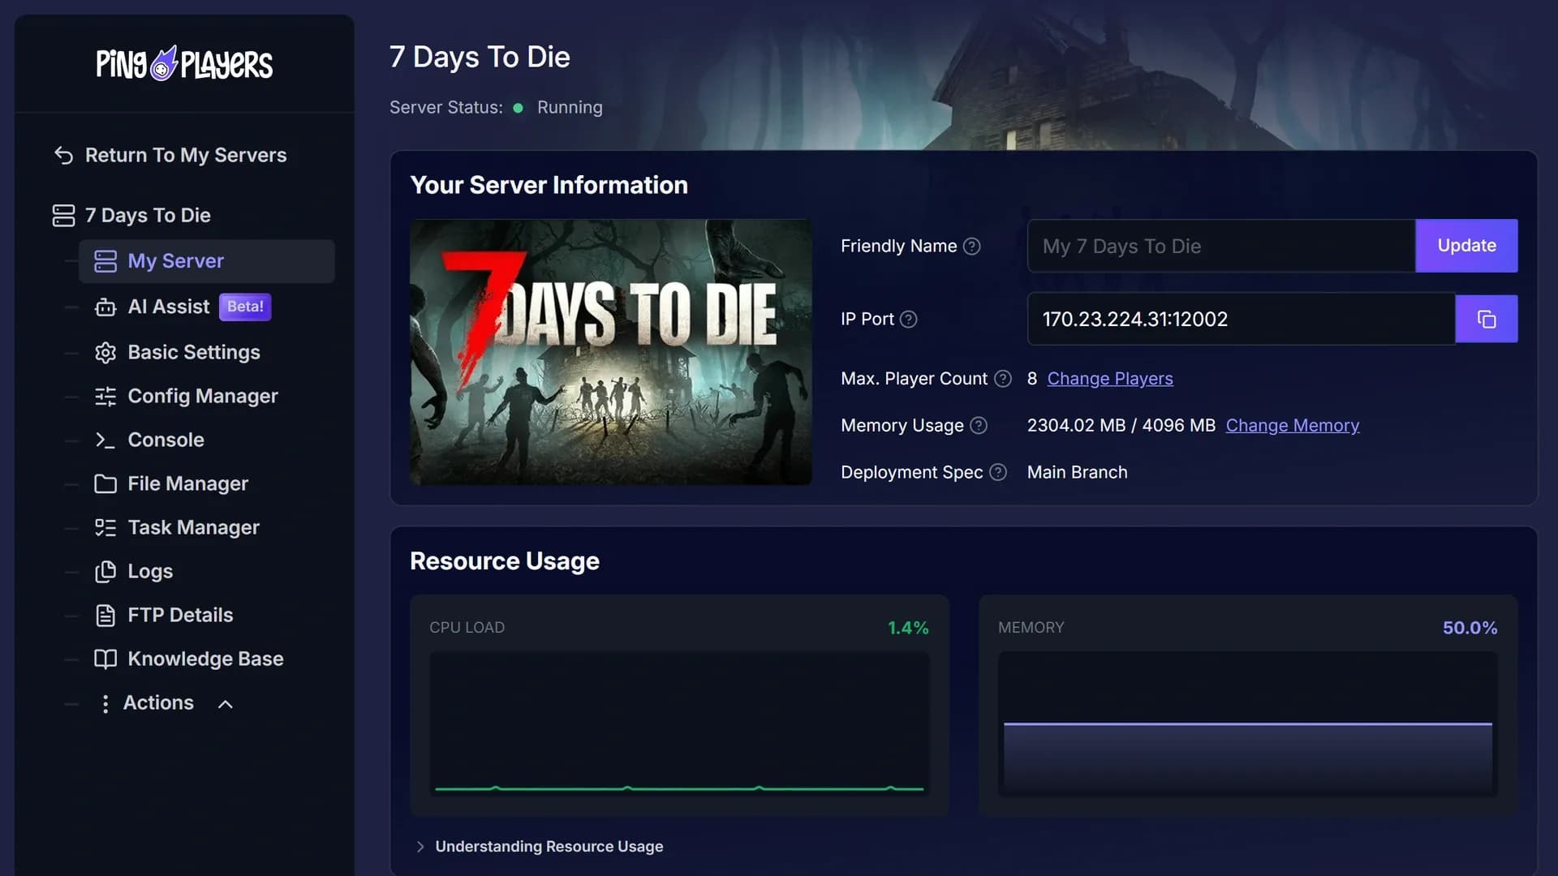The width and height of the screenshot is (1558, 876).
Task: Click the Resource Usage heading
Action: click(x=504, y=561)
